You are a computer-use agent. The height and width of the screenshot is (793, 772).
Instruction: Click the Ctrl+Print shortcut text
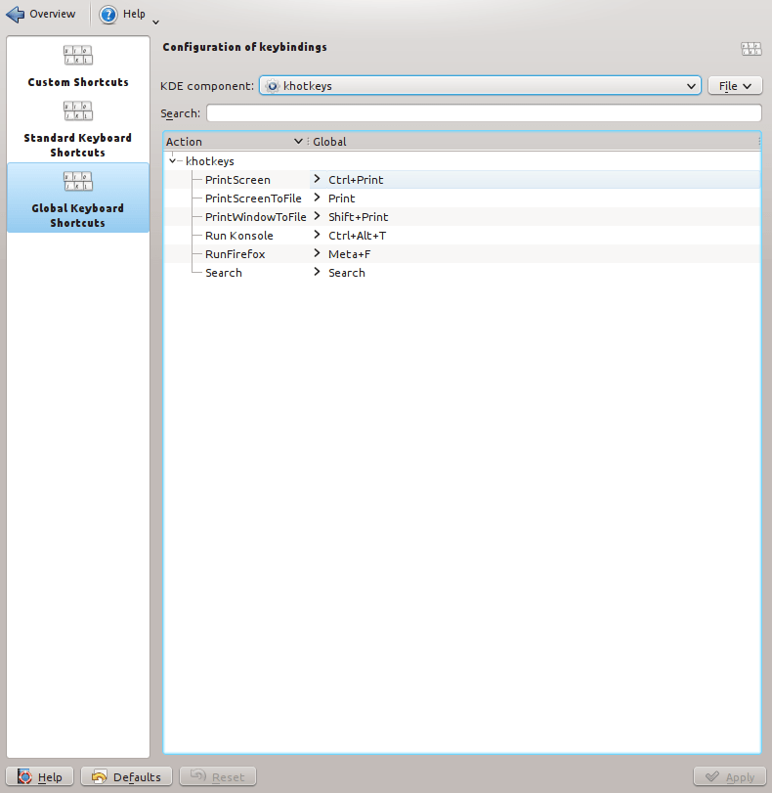click(x=356, y=180)
